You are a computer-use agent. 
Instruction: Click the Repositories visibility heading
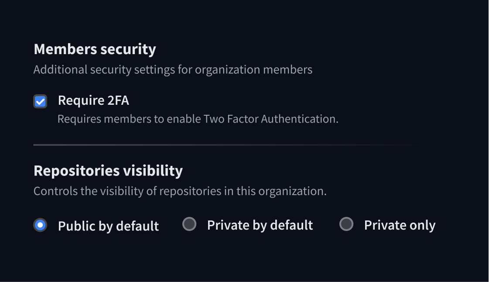point(108,171)
